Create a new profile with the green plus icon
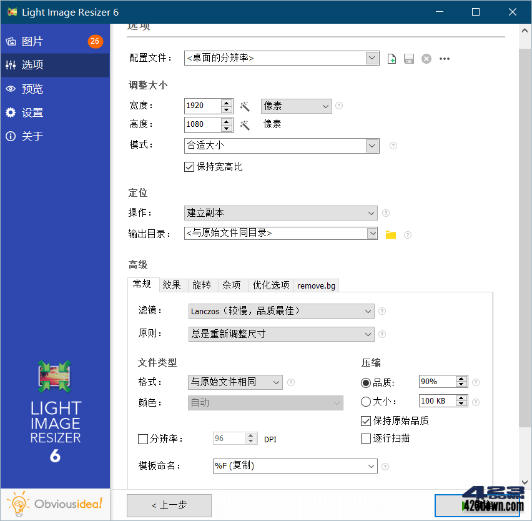 click(392, 58)
